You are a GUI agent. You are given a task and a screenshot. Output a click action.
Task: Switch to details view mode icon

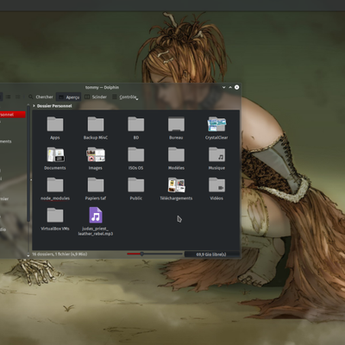(18, 97)
